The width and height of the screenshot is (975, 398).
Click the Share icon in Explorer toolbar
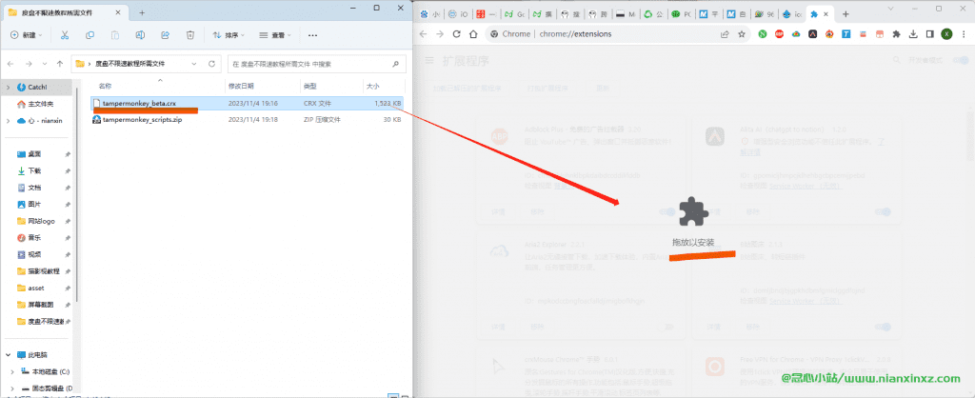pyautogui.click(x=166, y=35)
